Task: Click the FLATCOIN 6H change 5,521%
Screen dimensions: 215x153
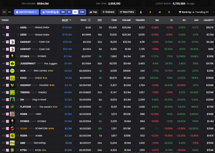Action: click(181, 107)
